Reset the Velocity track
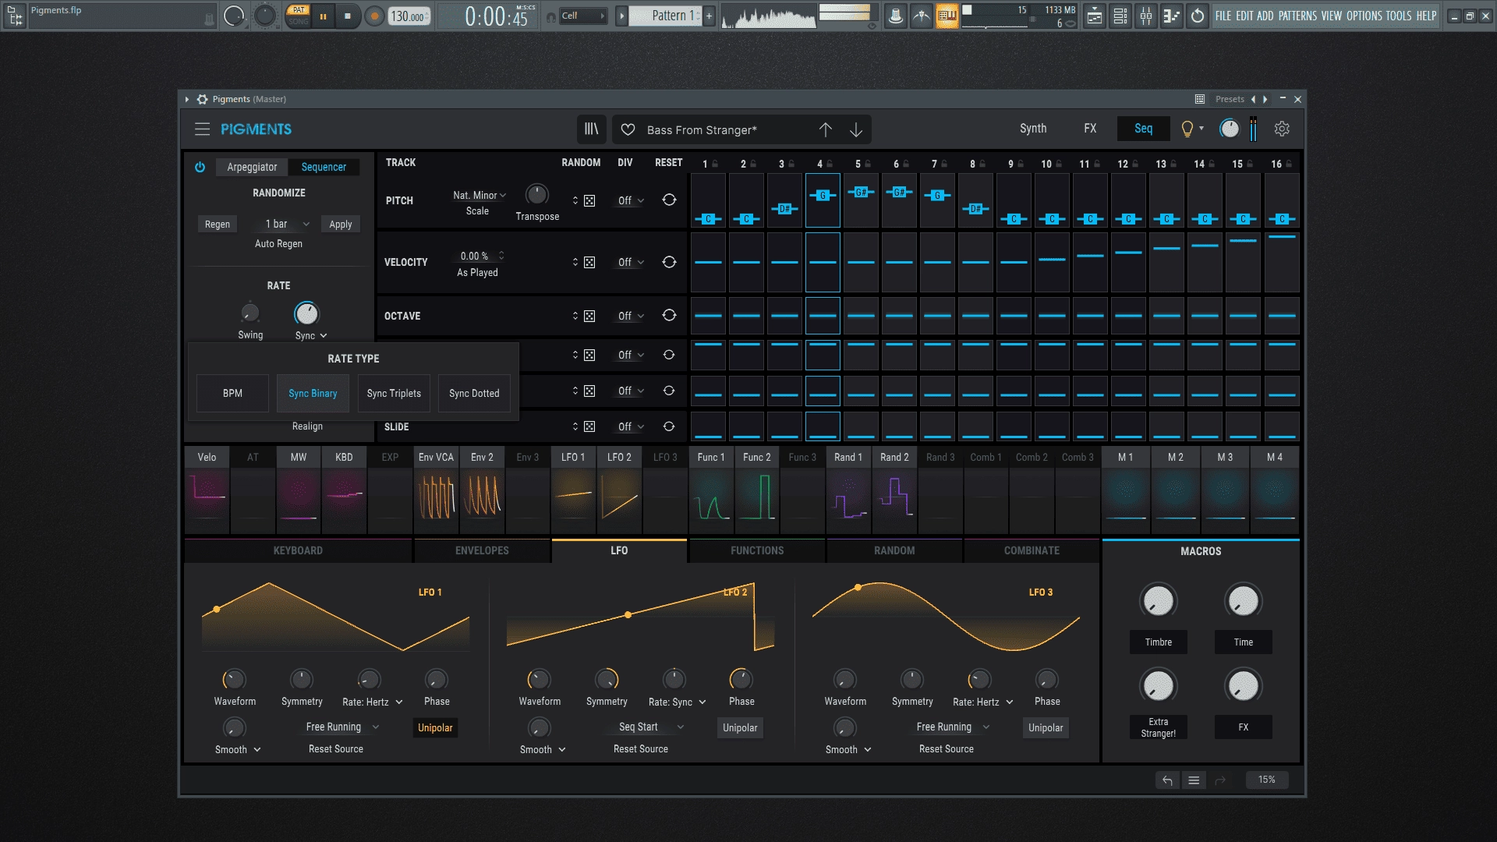The image size is (1497, 842). [669, 262]
